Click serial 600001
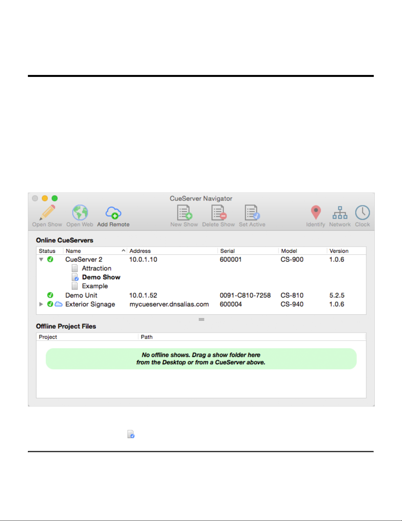 (x=231, y=259)
